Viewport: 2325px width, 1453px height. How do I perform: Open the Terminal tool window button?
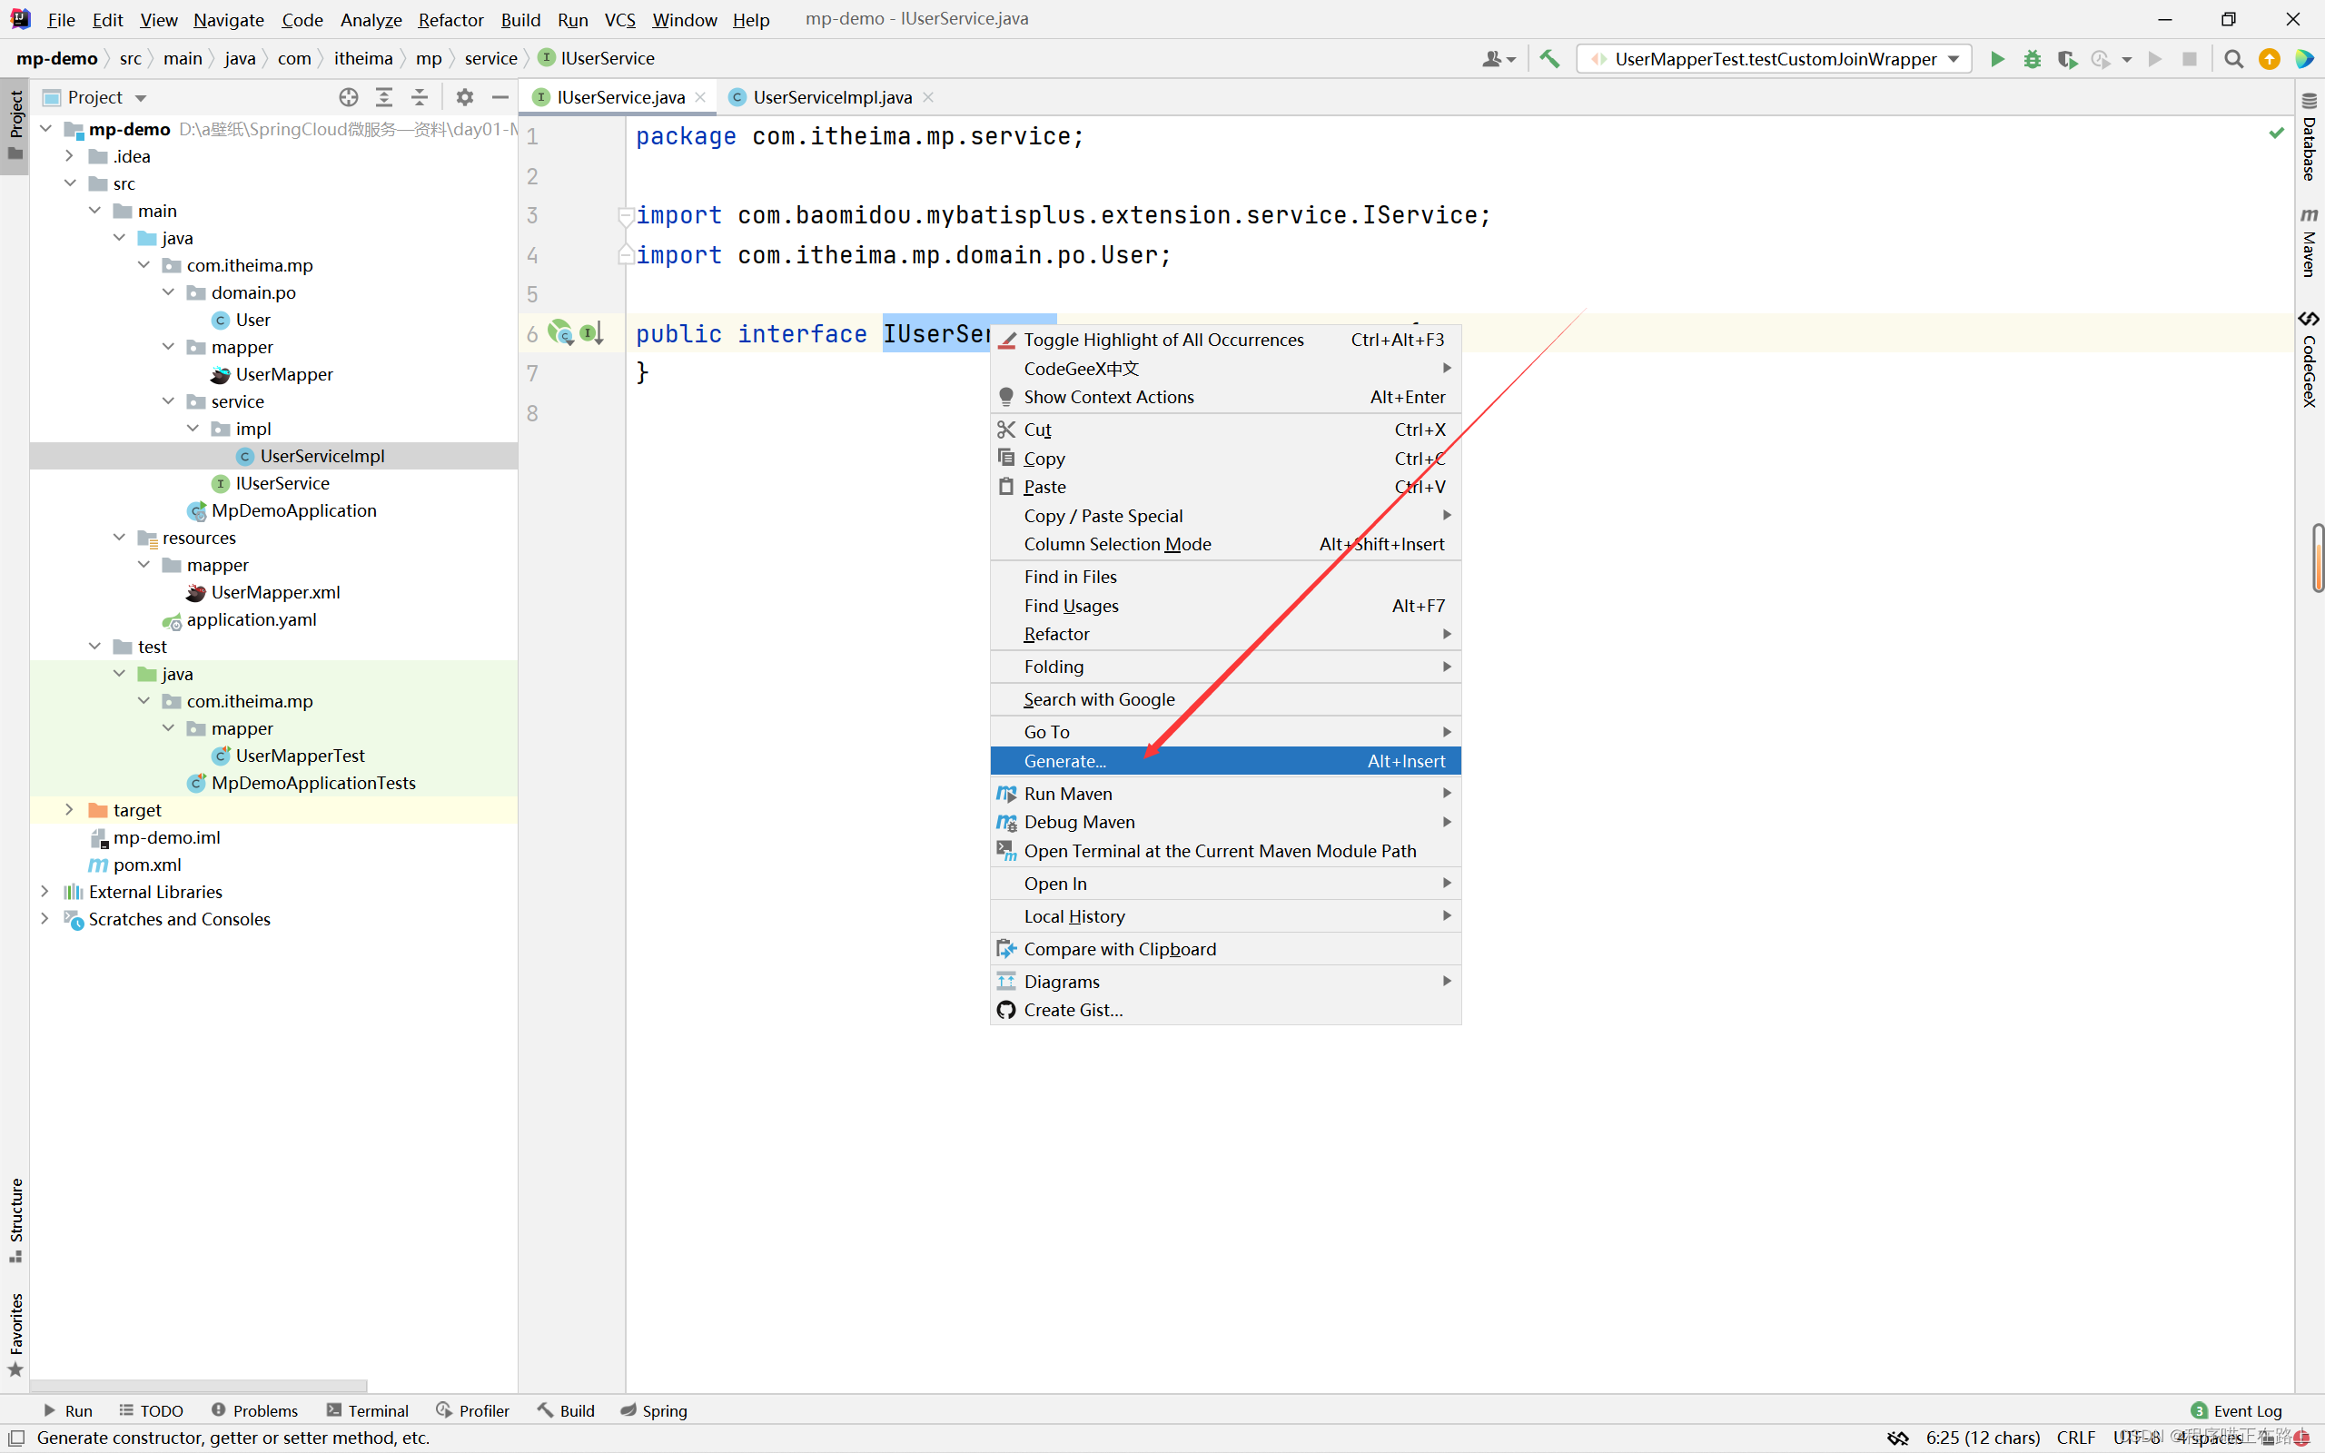[368, 1409]
